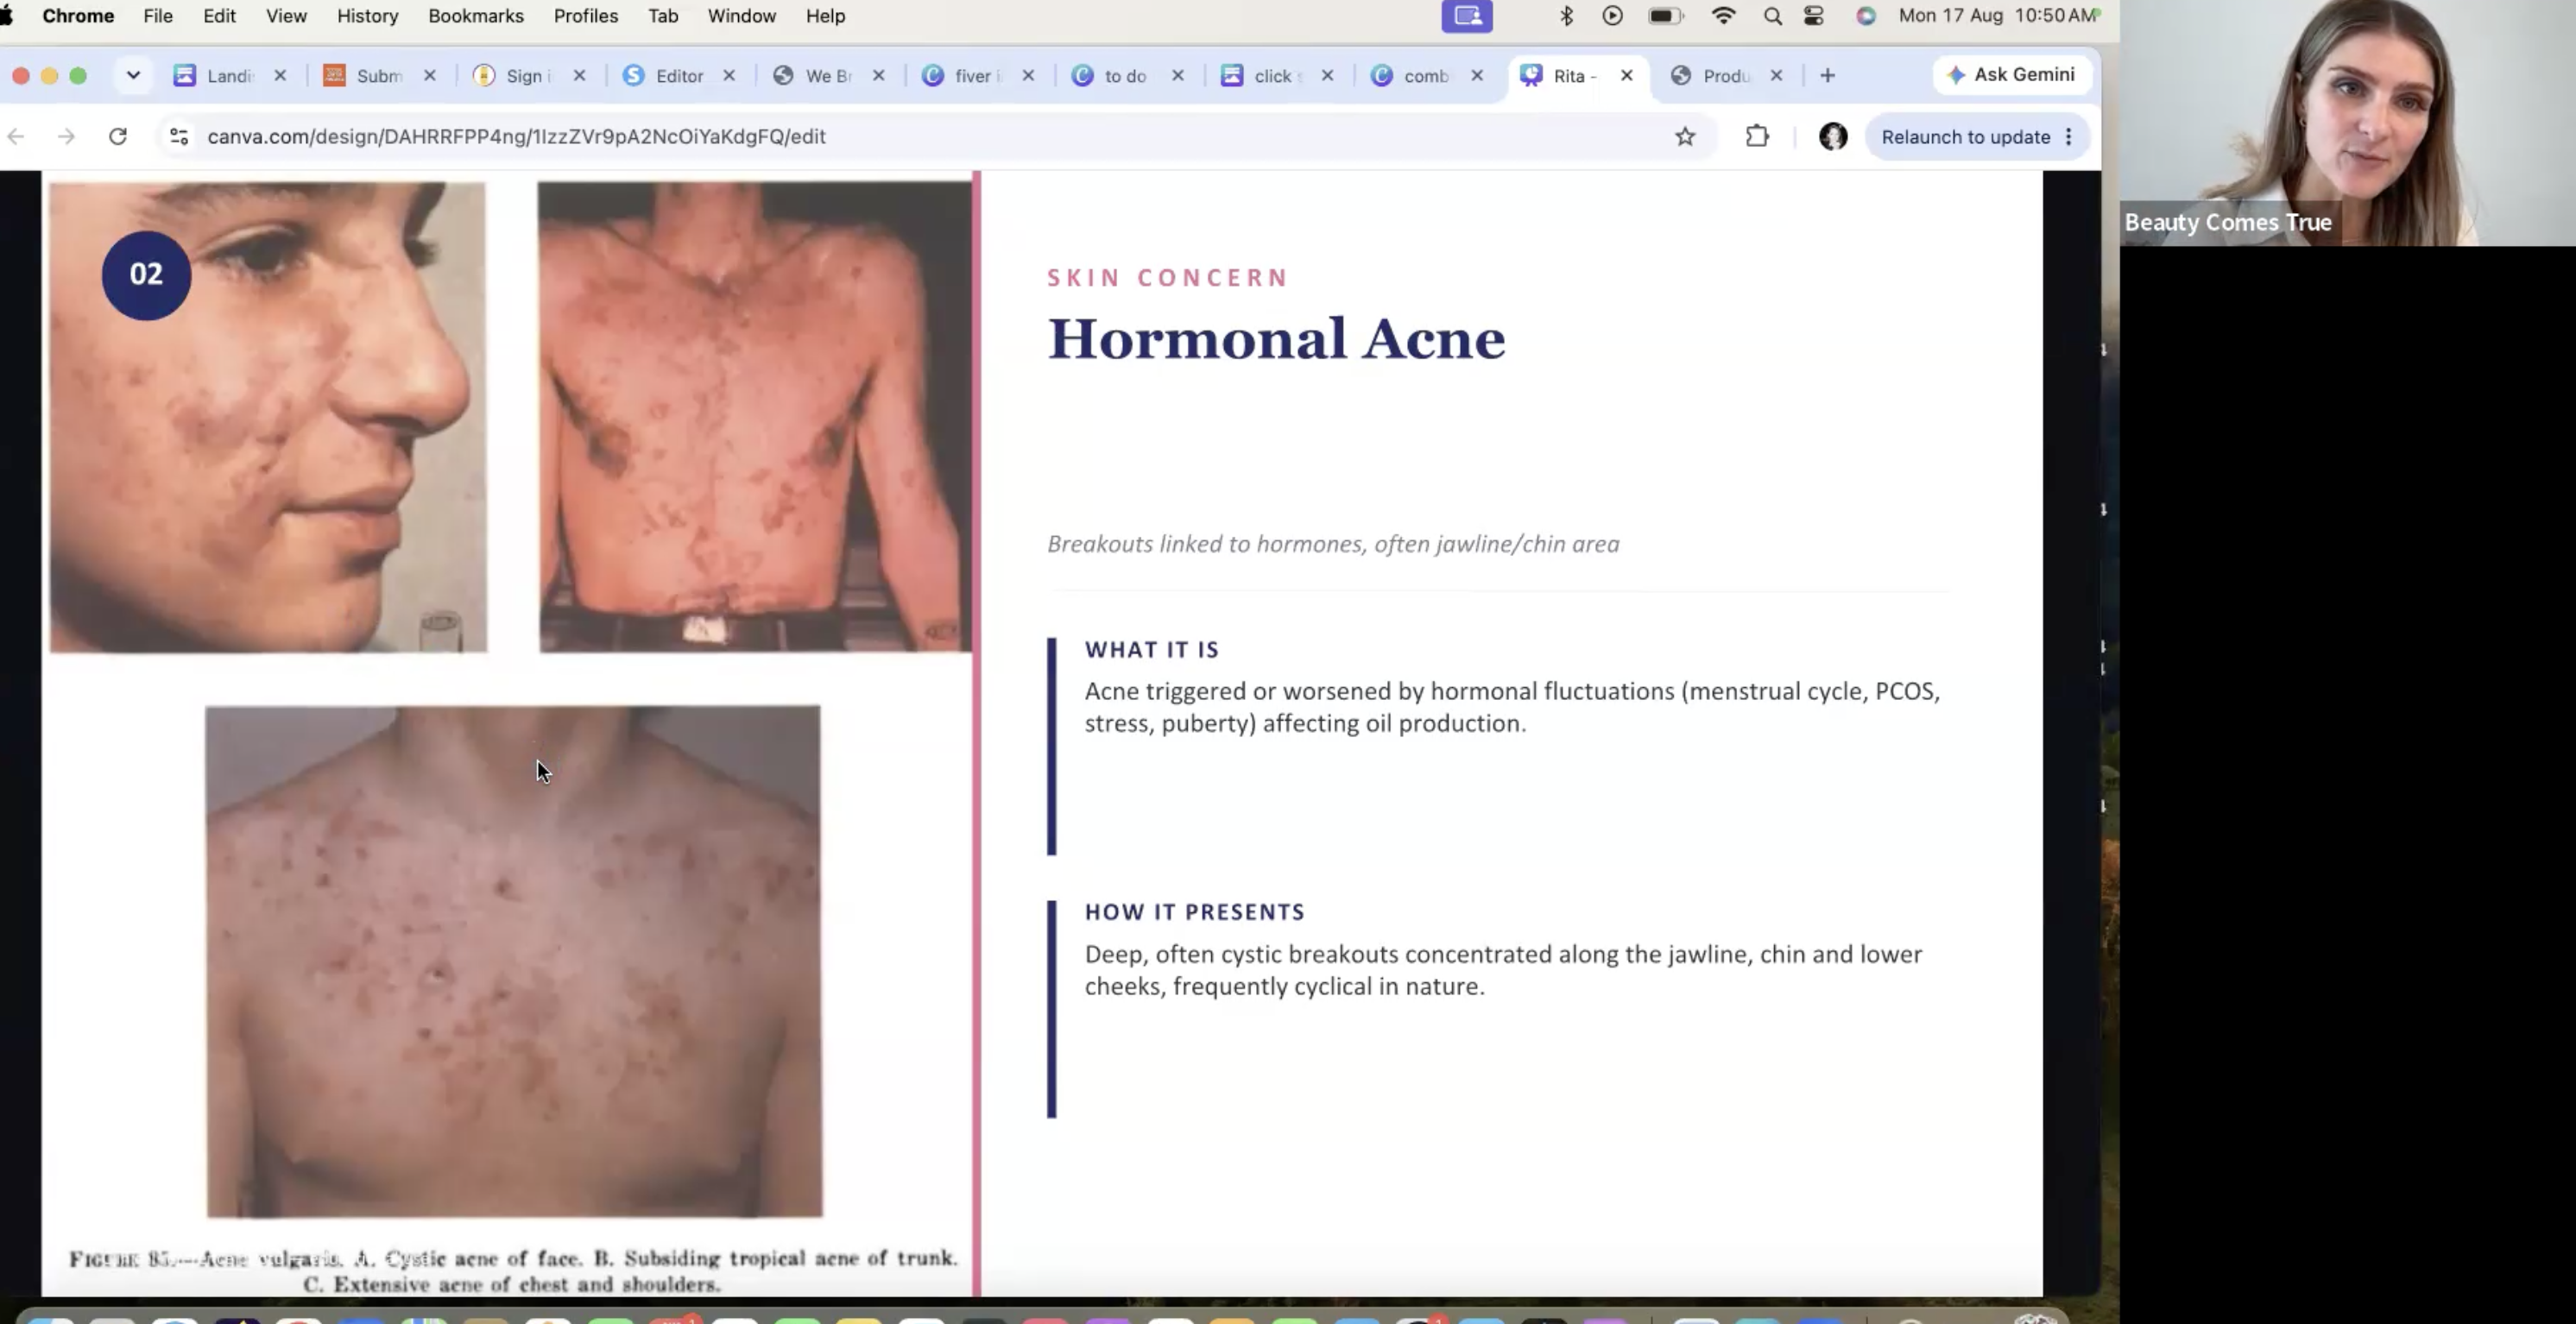Image resolution: width=2576 pixels, height=1324 pixels.
Task: View site information icon in address bar
Action: (x=179, y=137)
